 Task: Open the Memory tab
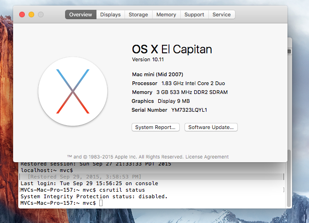pyautogui.click(x=166, y=14)
